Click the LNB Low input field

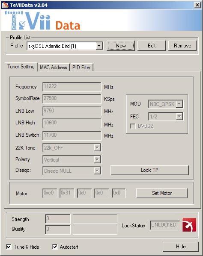coord(72,111)
